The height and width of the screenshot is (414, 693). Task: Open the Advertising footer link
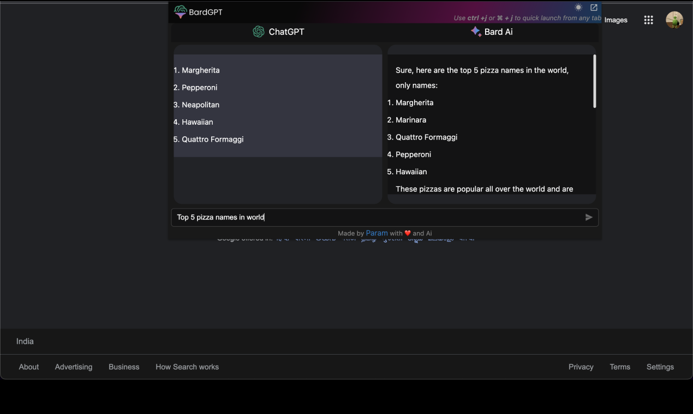tap(74, 367)
